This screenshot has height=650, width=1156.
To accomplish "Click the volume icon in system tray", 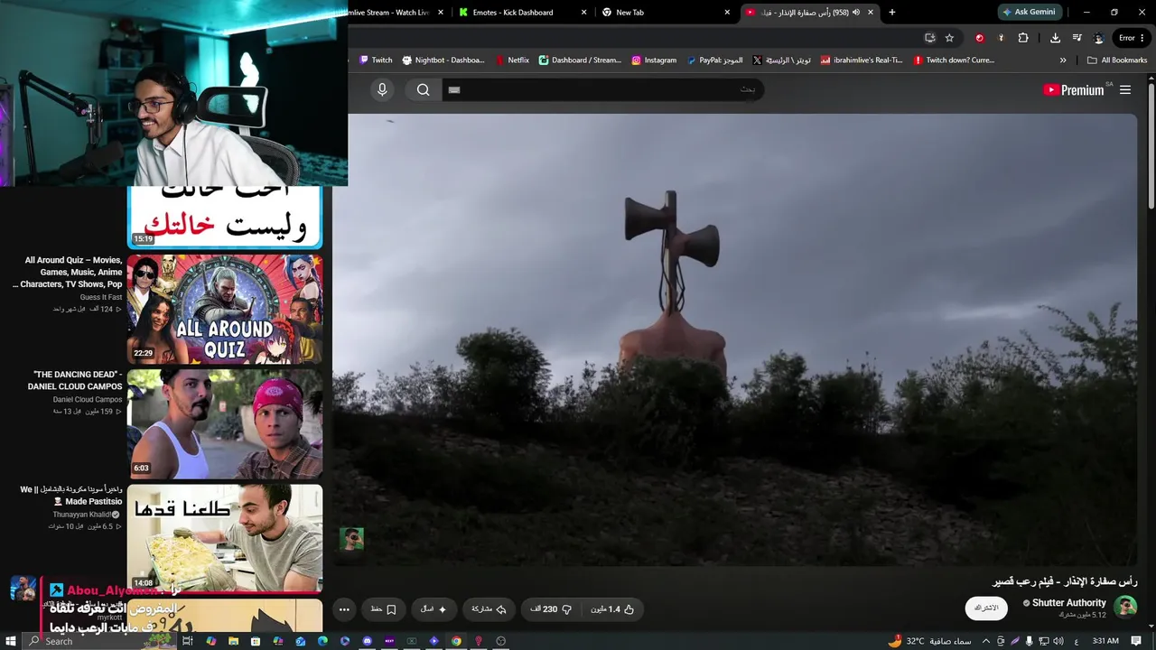I will pyautogui.click(x=1058, y=641).
